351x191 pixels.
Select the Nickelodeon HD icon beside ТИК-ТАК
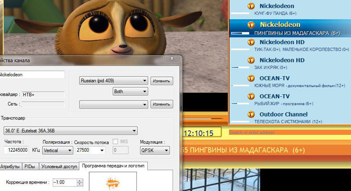pyautogui.click(x=251, y=42)
